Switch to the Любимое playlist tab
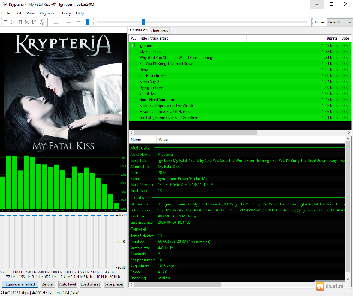353x296 pixels. (x=160, y=30)
